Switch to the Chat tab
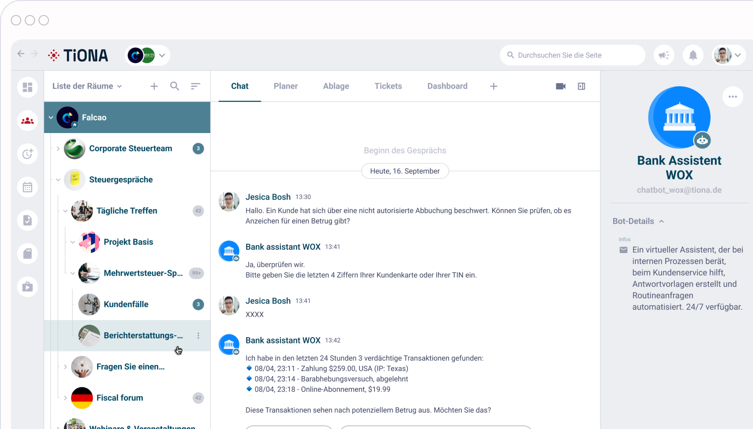This screenshot has height=429, width=753. pyautogui.click(x=240, y=86)
